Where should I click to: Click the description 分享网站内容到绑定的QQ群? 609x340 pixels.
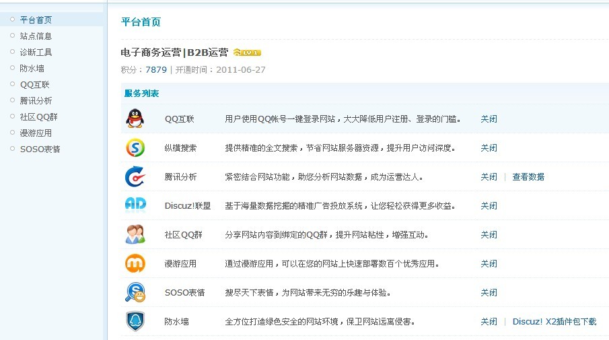click(x=326, y=235)
